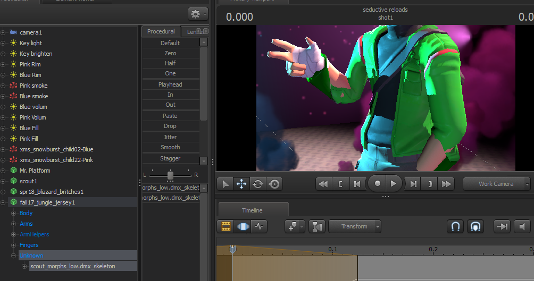Image resolution: width=534 pixels, height=281 pixels.
Task: Apply the Smooth preset
Action: (170, 147)
